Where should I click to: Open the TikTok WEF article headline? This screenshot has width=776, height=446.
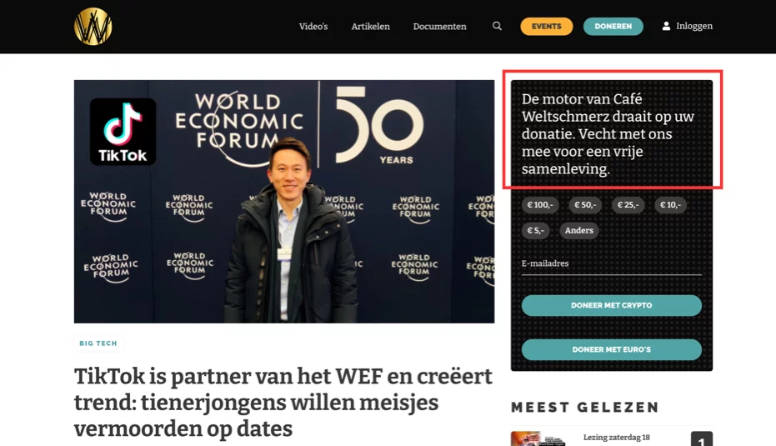coord(283,403)
